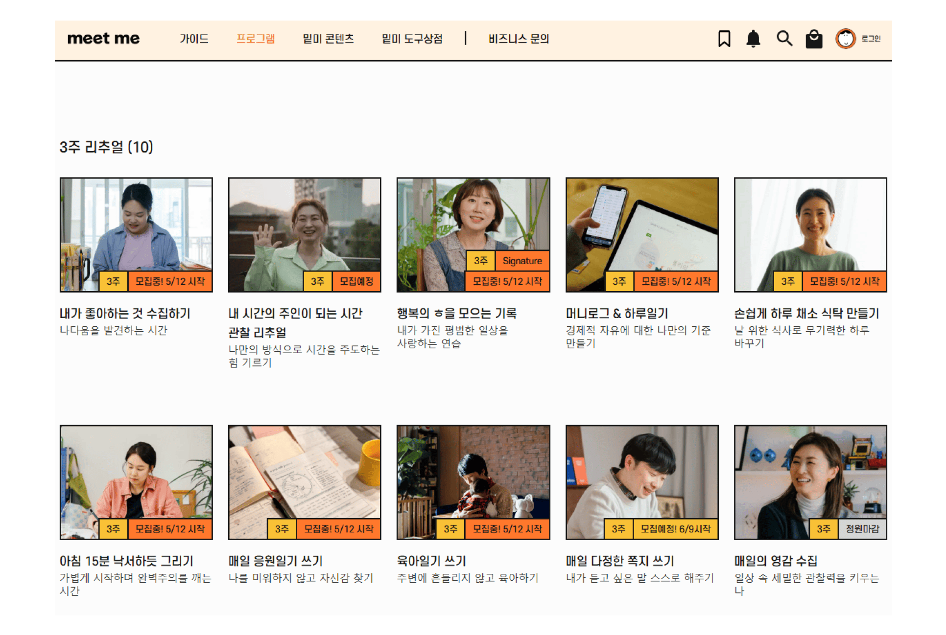Viewport: 946px width, 635px height.
Task: Click the meet me logo
Action: pyautogui.click(x=103, y=38)
